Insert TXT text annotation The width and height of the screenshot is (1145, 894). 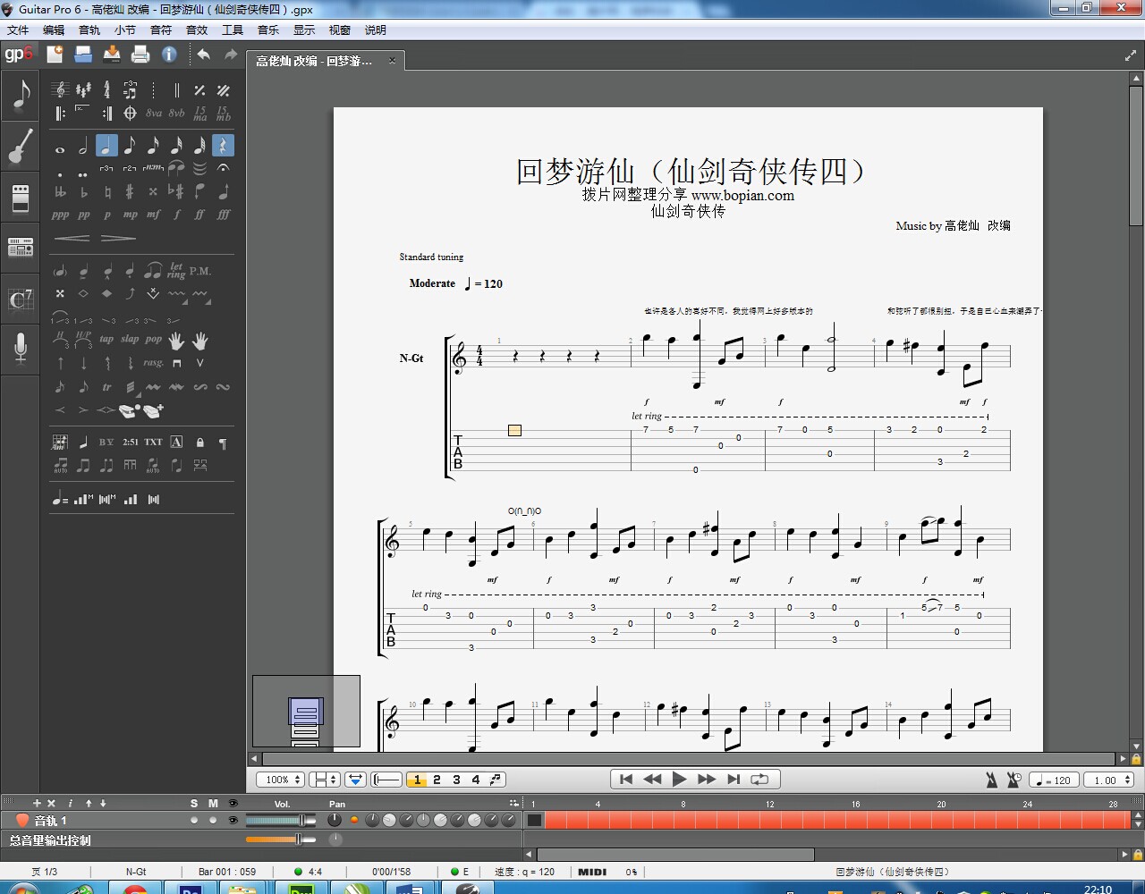pyautogui.click(x=154, y=442)
